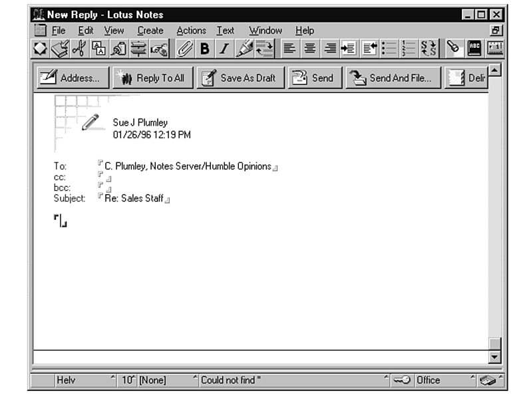The height and width of the screenshot is (395, 527).
Task: Apply bullet list formatting
Action: click(x=389, y=49)
